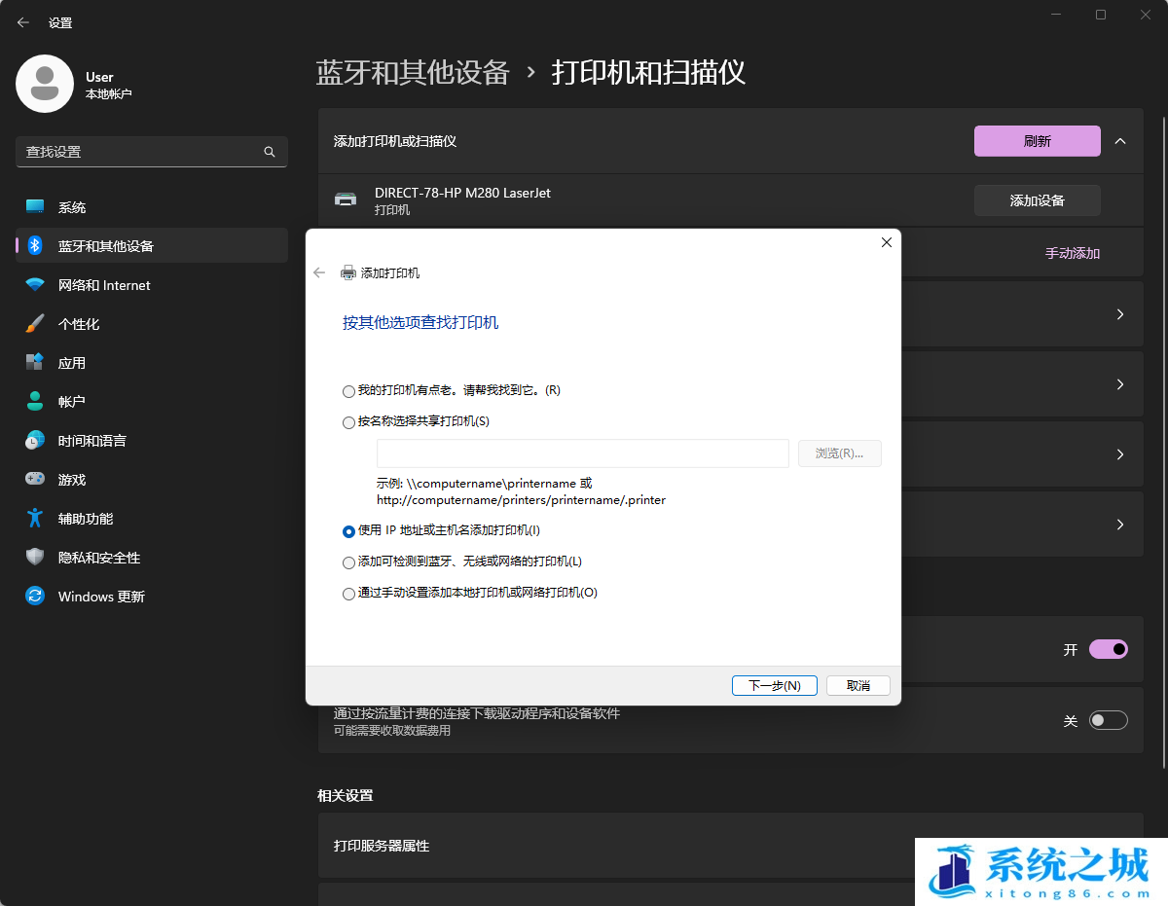This screenshot has width=1168, height=906.
Task: Click the Personalization paintbrush icon
Action: pos(35,324)
